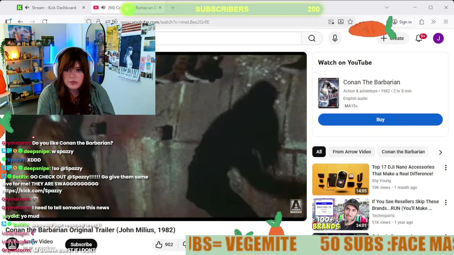
Task: Open If You See Resellers Skip video title
Action: [x=405, y=205]
